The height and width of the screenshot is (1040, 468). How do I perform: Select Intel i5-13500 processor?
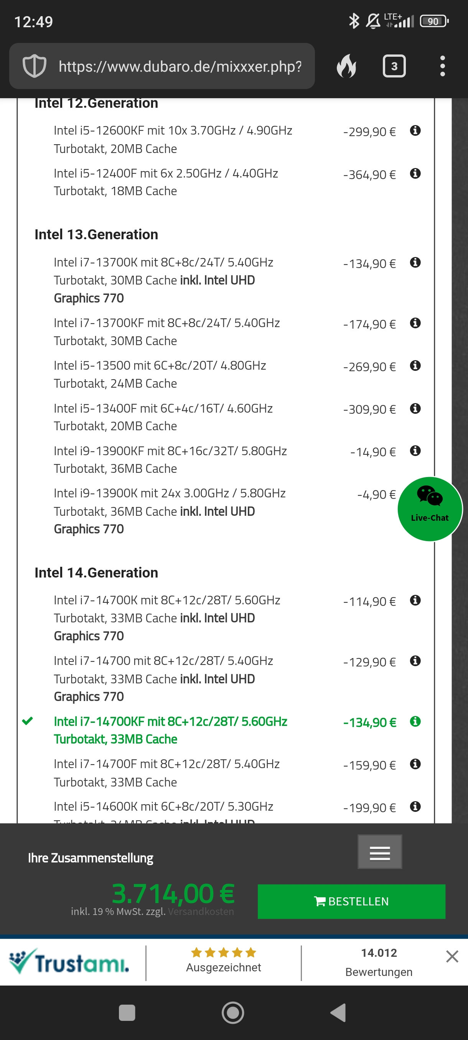pyautogui.click(x=160, y=374)
